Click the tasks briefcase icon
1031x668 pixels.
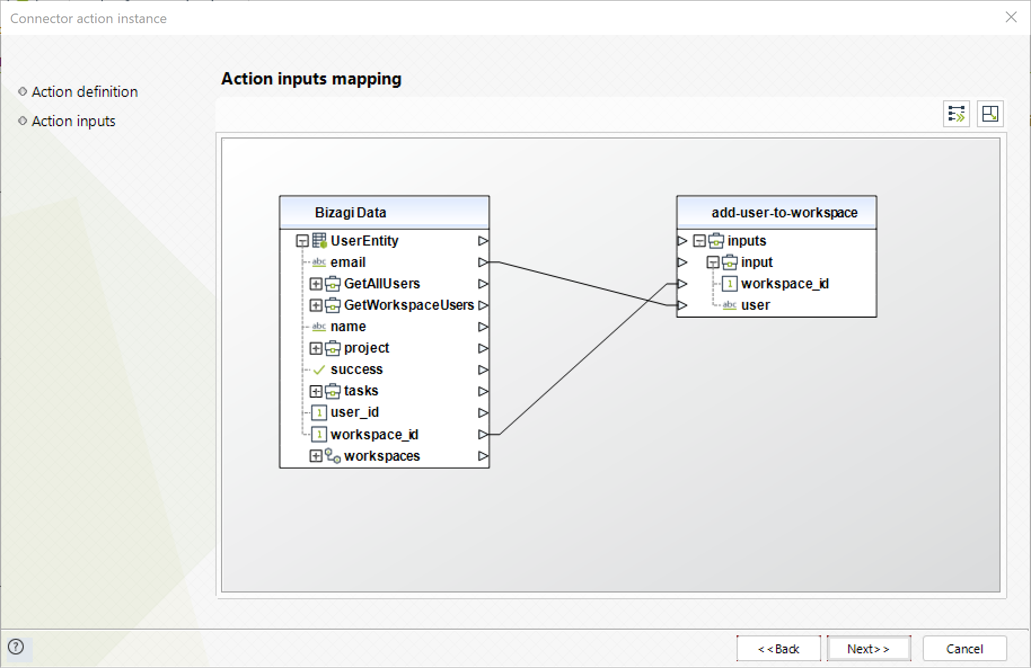[333, 391]
